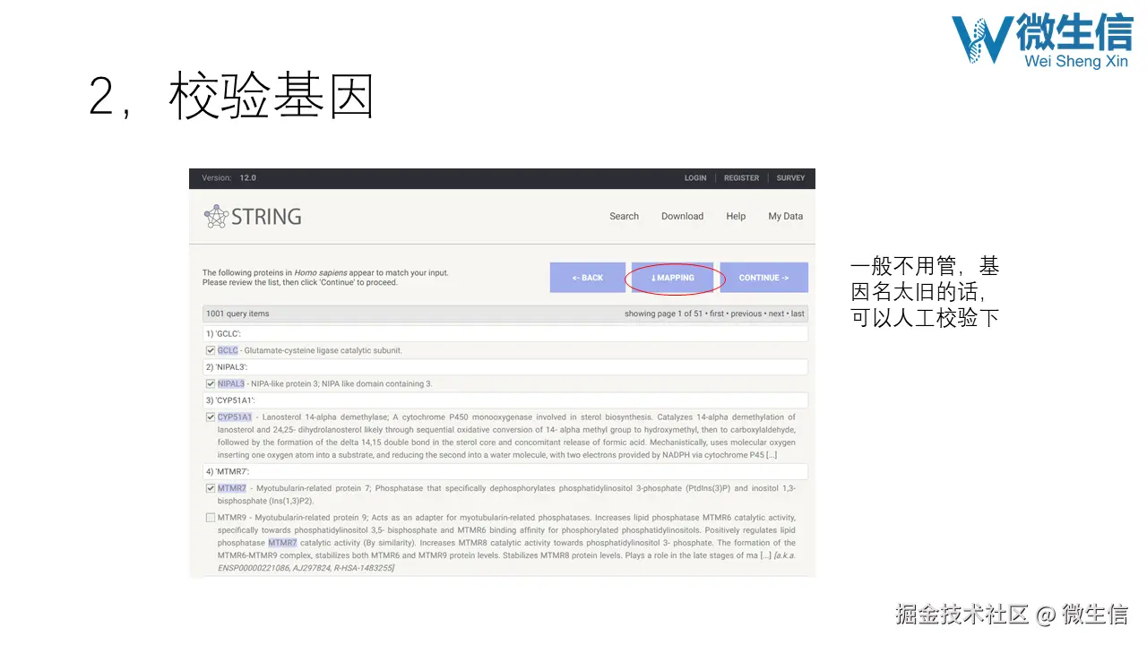Click the STRING network logo icon
1147x645 pixels.
(x=215, y=216)
